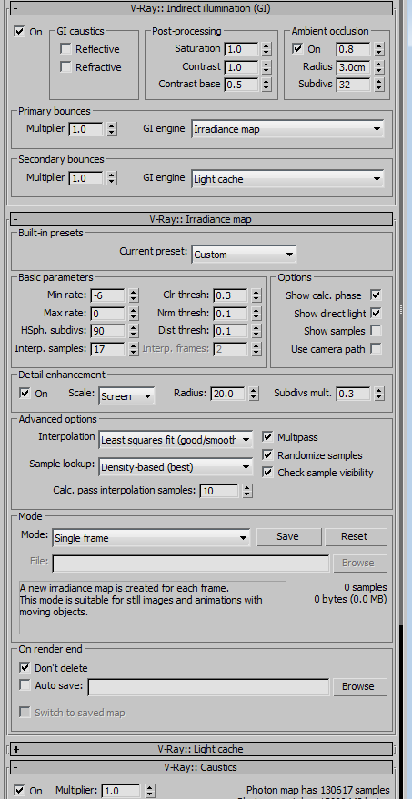The image size is (412, 799).
Task: Open the Secondary bounces GI engine dropdown
Action: point(287,179)
